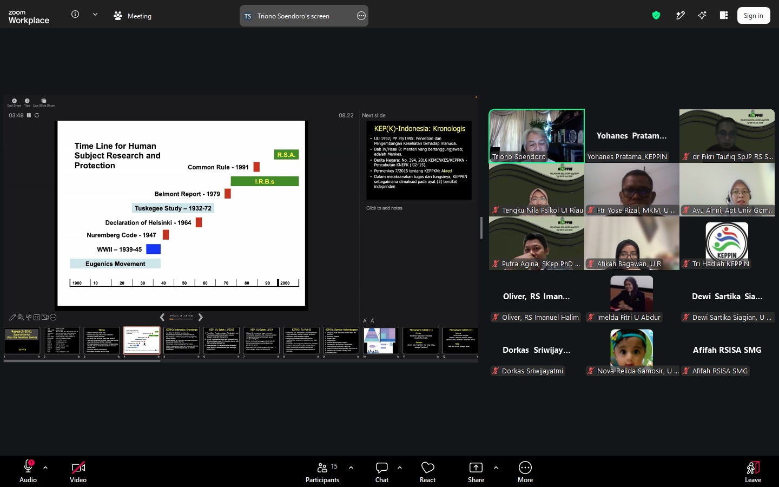Increase notes font size icon
Viewport: 779px width, 487px height.
coord(365,321)
